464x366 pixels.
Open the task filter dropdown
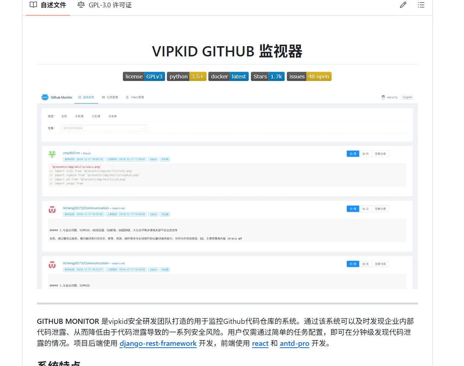[104, 128]
